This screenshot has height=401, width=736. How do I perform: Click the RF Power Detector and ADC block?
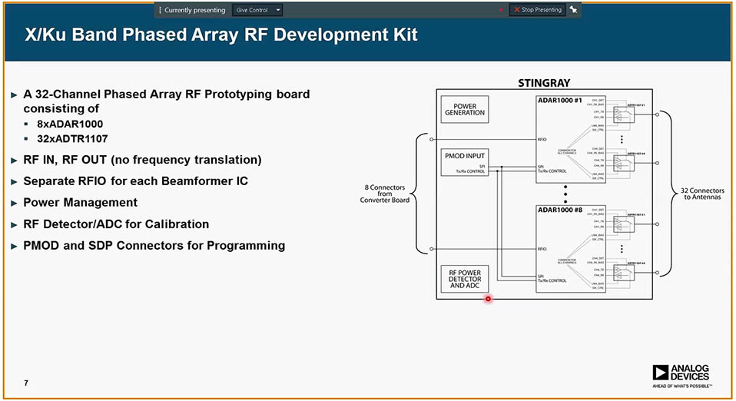465,279
